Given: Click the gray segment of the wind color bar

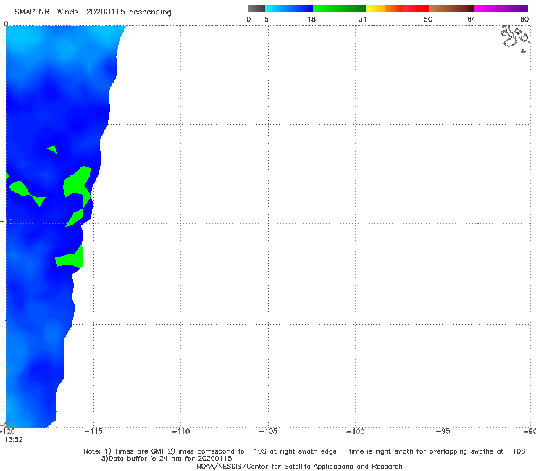Looking at the screenshot, I should click(256, 9).
